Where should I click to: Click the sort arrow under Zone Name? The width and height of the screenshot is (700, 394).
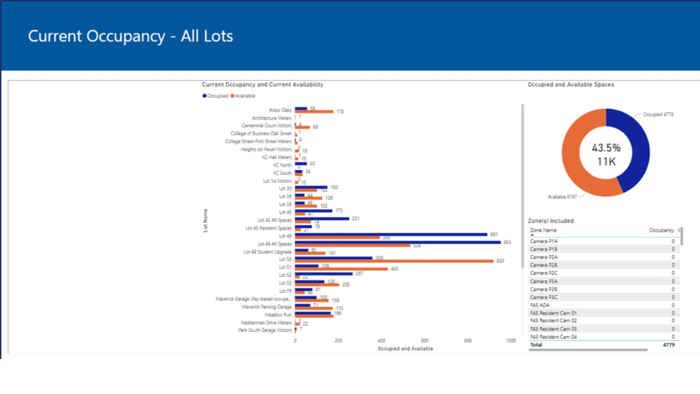pos(532,235)
